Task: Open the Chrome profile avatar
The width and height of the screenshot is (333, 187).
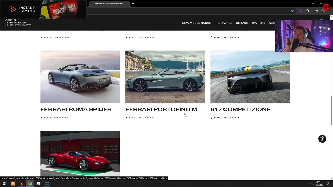Action: [x=323, y=11]
